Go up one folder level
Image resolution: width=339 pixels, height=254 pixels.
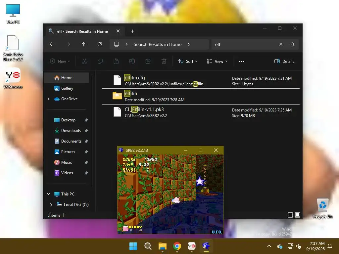(84, 44)
